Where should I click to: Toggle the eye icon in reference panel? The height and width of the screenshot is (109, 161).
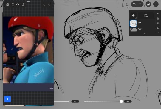(18, 4)
